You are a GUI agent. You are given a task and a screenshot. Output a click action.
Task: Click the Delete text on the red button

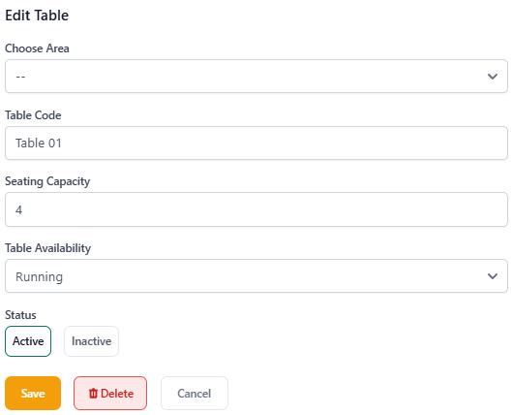(x=117, y=394)
